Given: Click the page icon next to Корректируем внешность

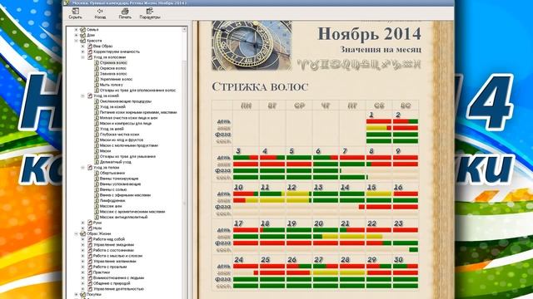Looking at the screenshot, I should point(90,51).
